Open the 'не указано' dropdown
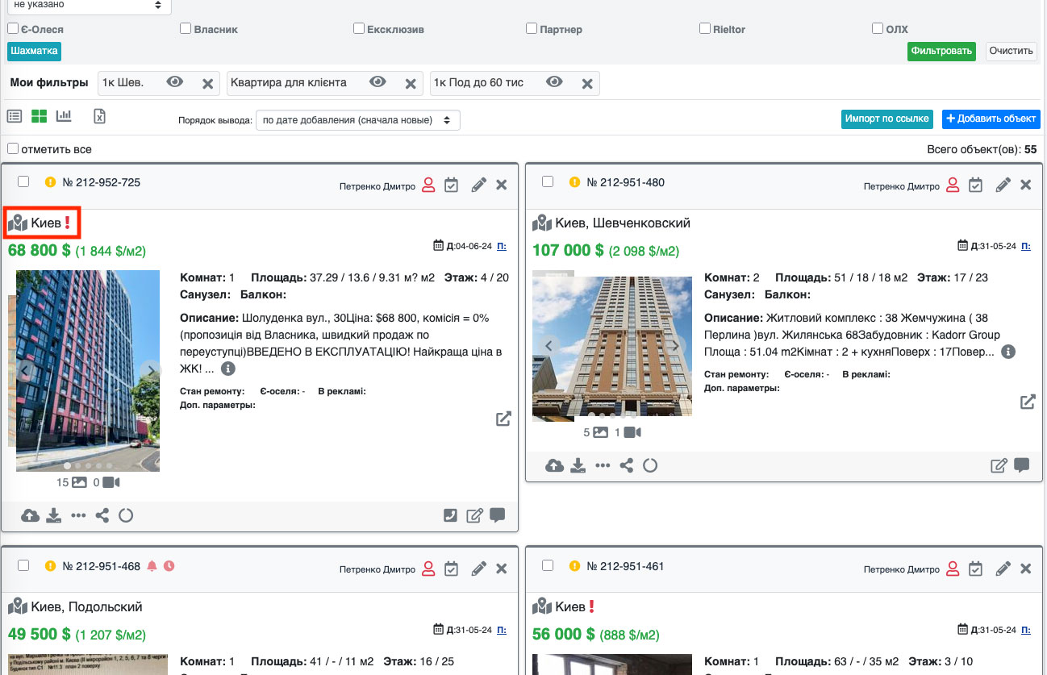 [x=87, y=6]
